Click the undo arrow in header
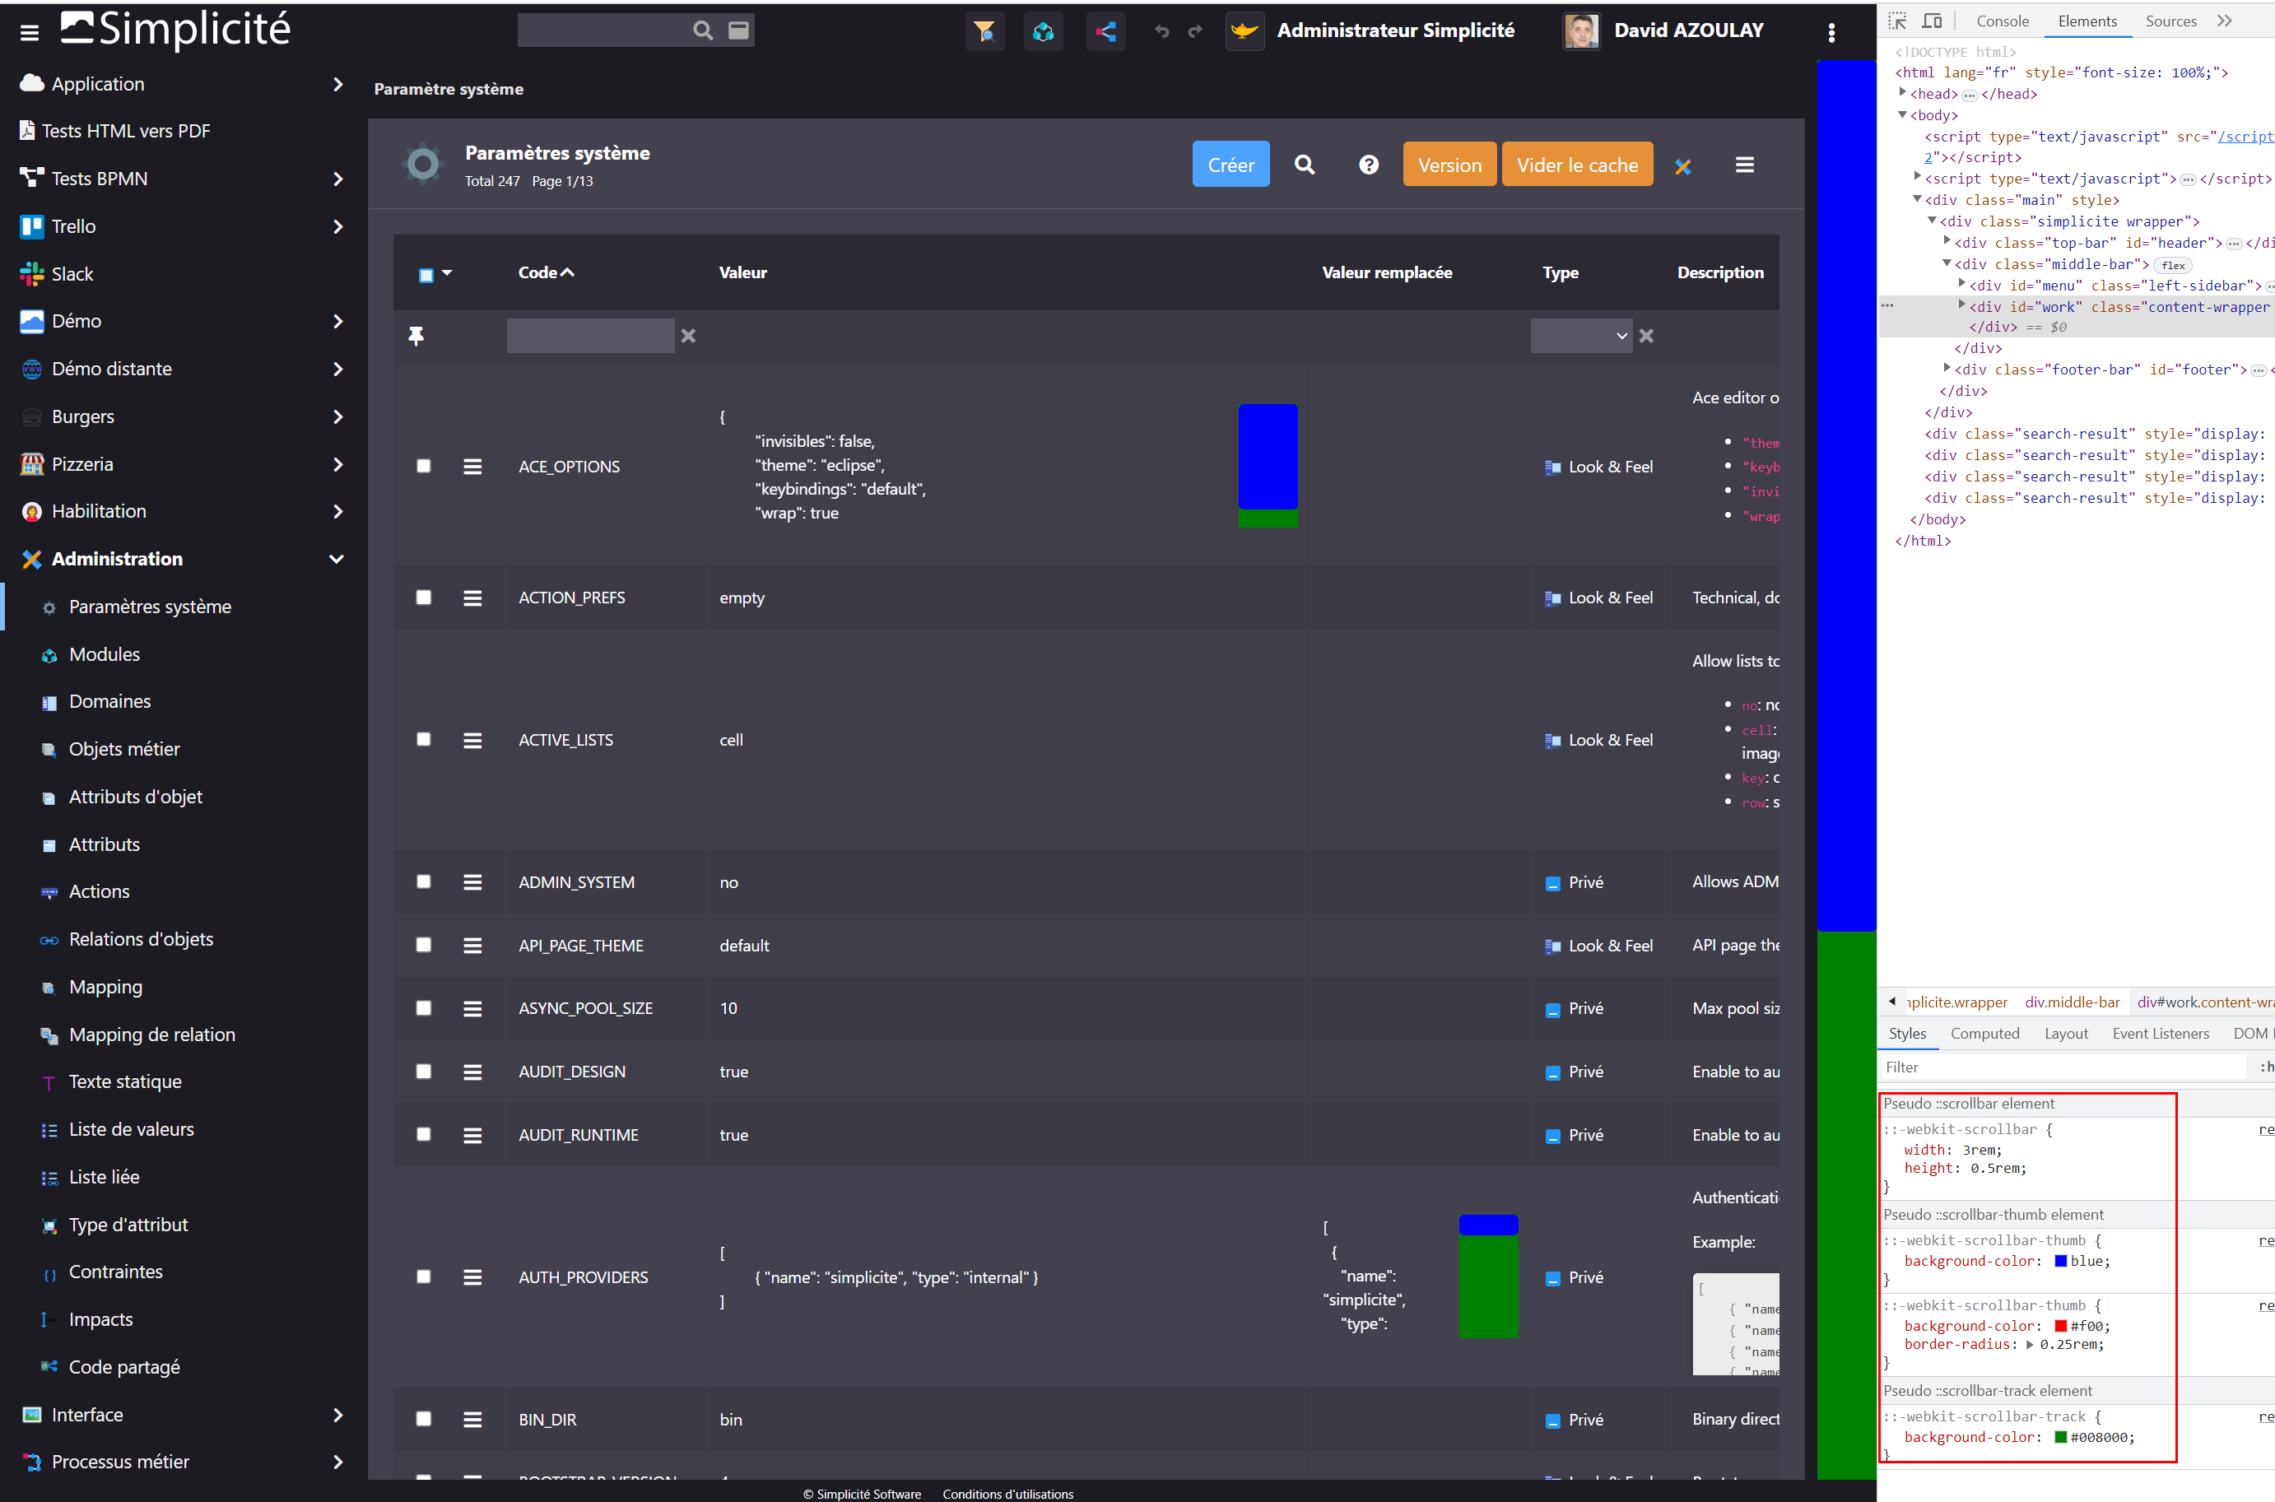The width and height of the screenshot is (2275, 1502). (1162, 31)
